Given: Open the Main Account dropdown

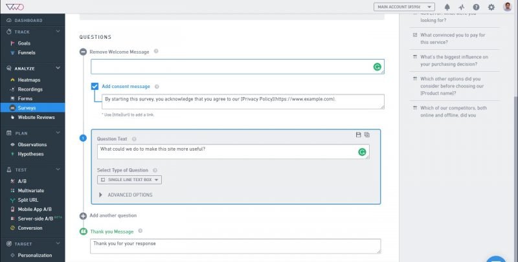Looking at the screenshot, I should 404,7.
